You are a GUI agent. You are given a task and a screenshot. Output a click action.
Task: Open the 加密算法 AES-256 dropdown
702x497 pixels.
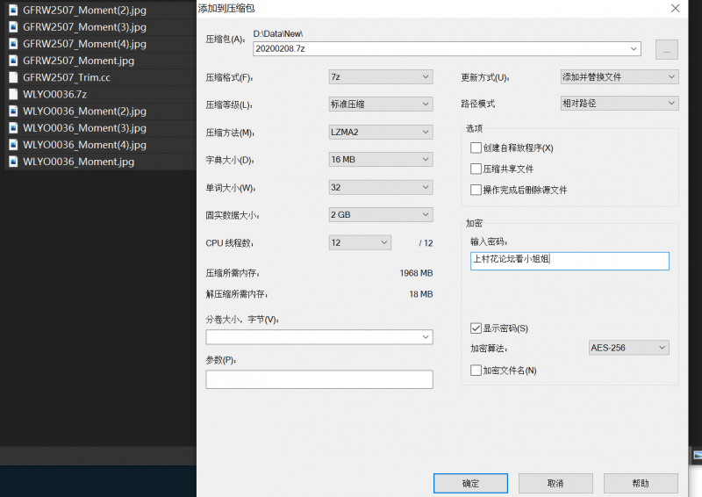point(628,348)
